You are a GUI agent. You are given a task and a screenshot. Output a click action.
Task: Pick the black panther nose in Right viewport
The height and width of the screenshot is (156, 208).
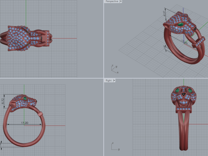(x=184, y=94)
